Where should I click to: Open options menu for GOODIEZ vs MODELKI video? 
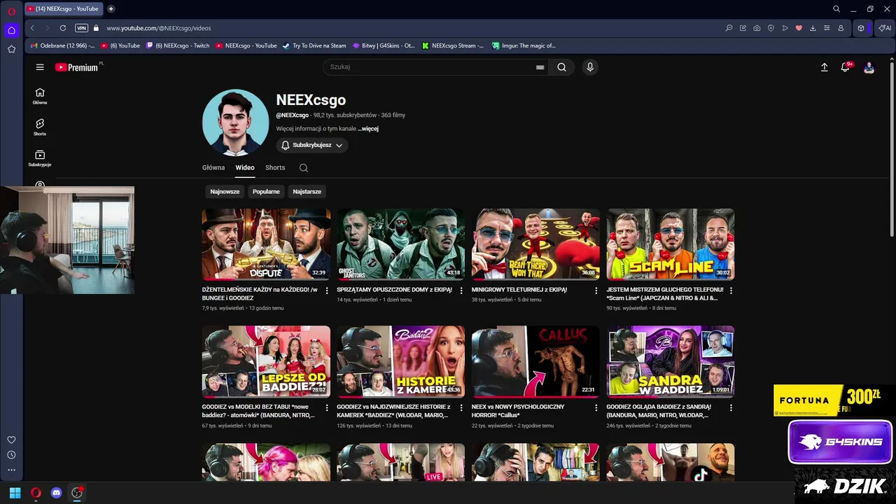pos(327,407)
